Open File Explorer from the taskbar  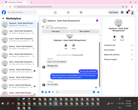34,99
